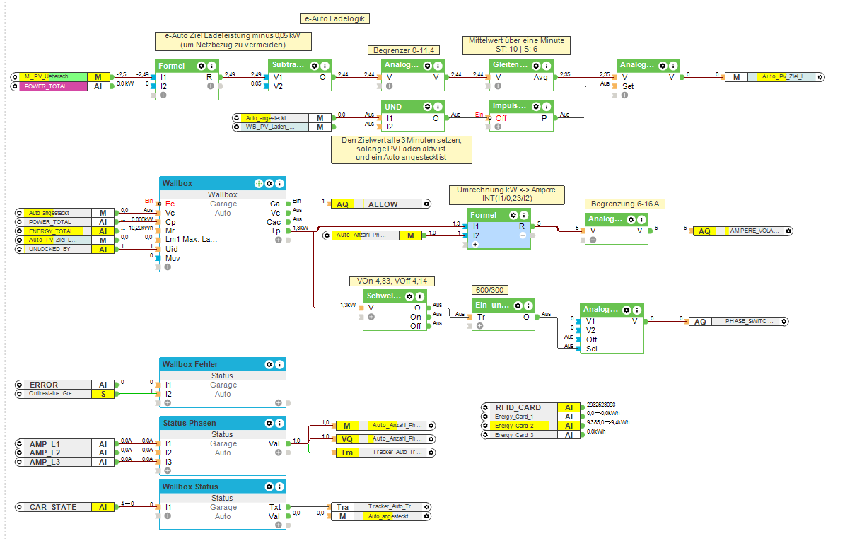Select the Mittelwert über eine Minute note

(516, 45)
